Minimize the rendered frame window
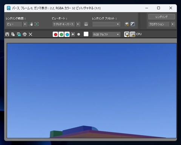The width and height of the screenshot is (181, 145). coord(147,8)
